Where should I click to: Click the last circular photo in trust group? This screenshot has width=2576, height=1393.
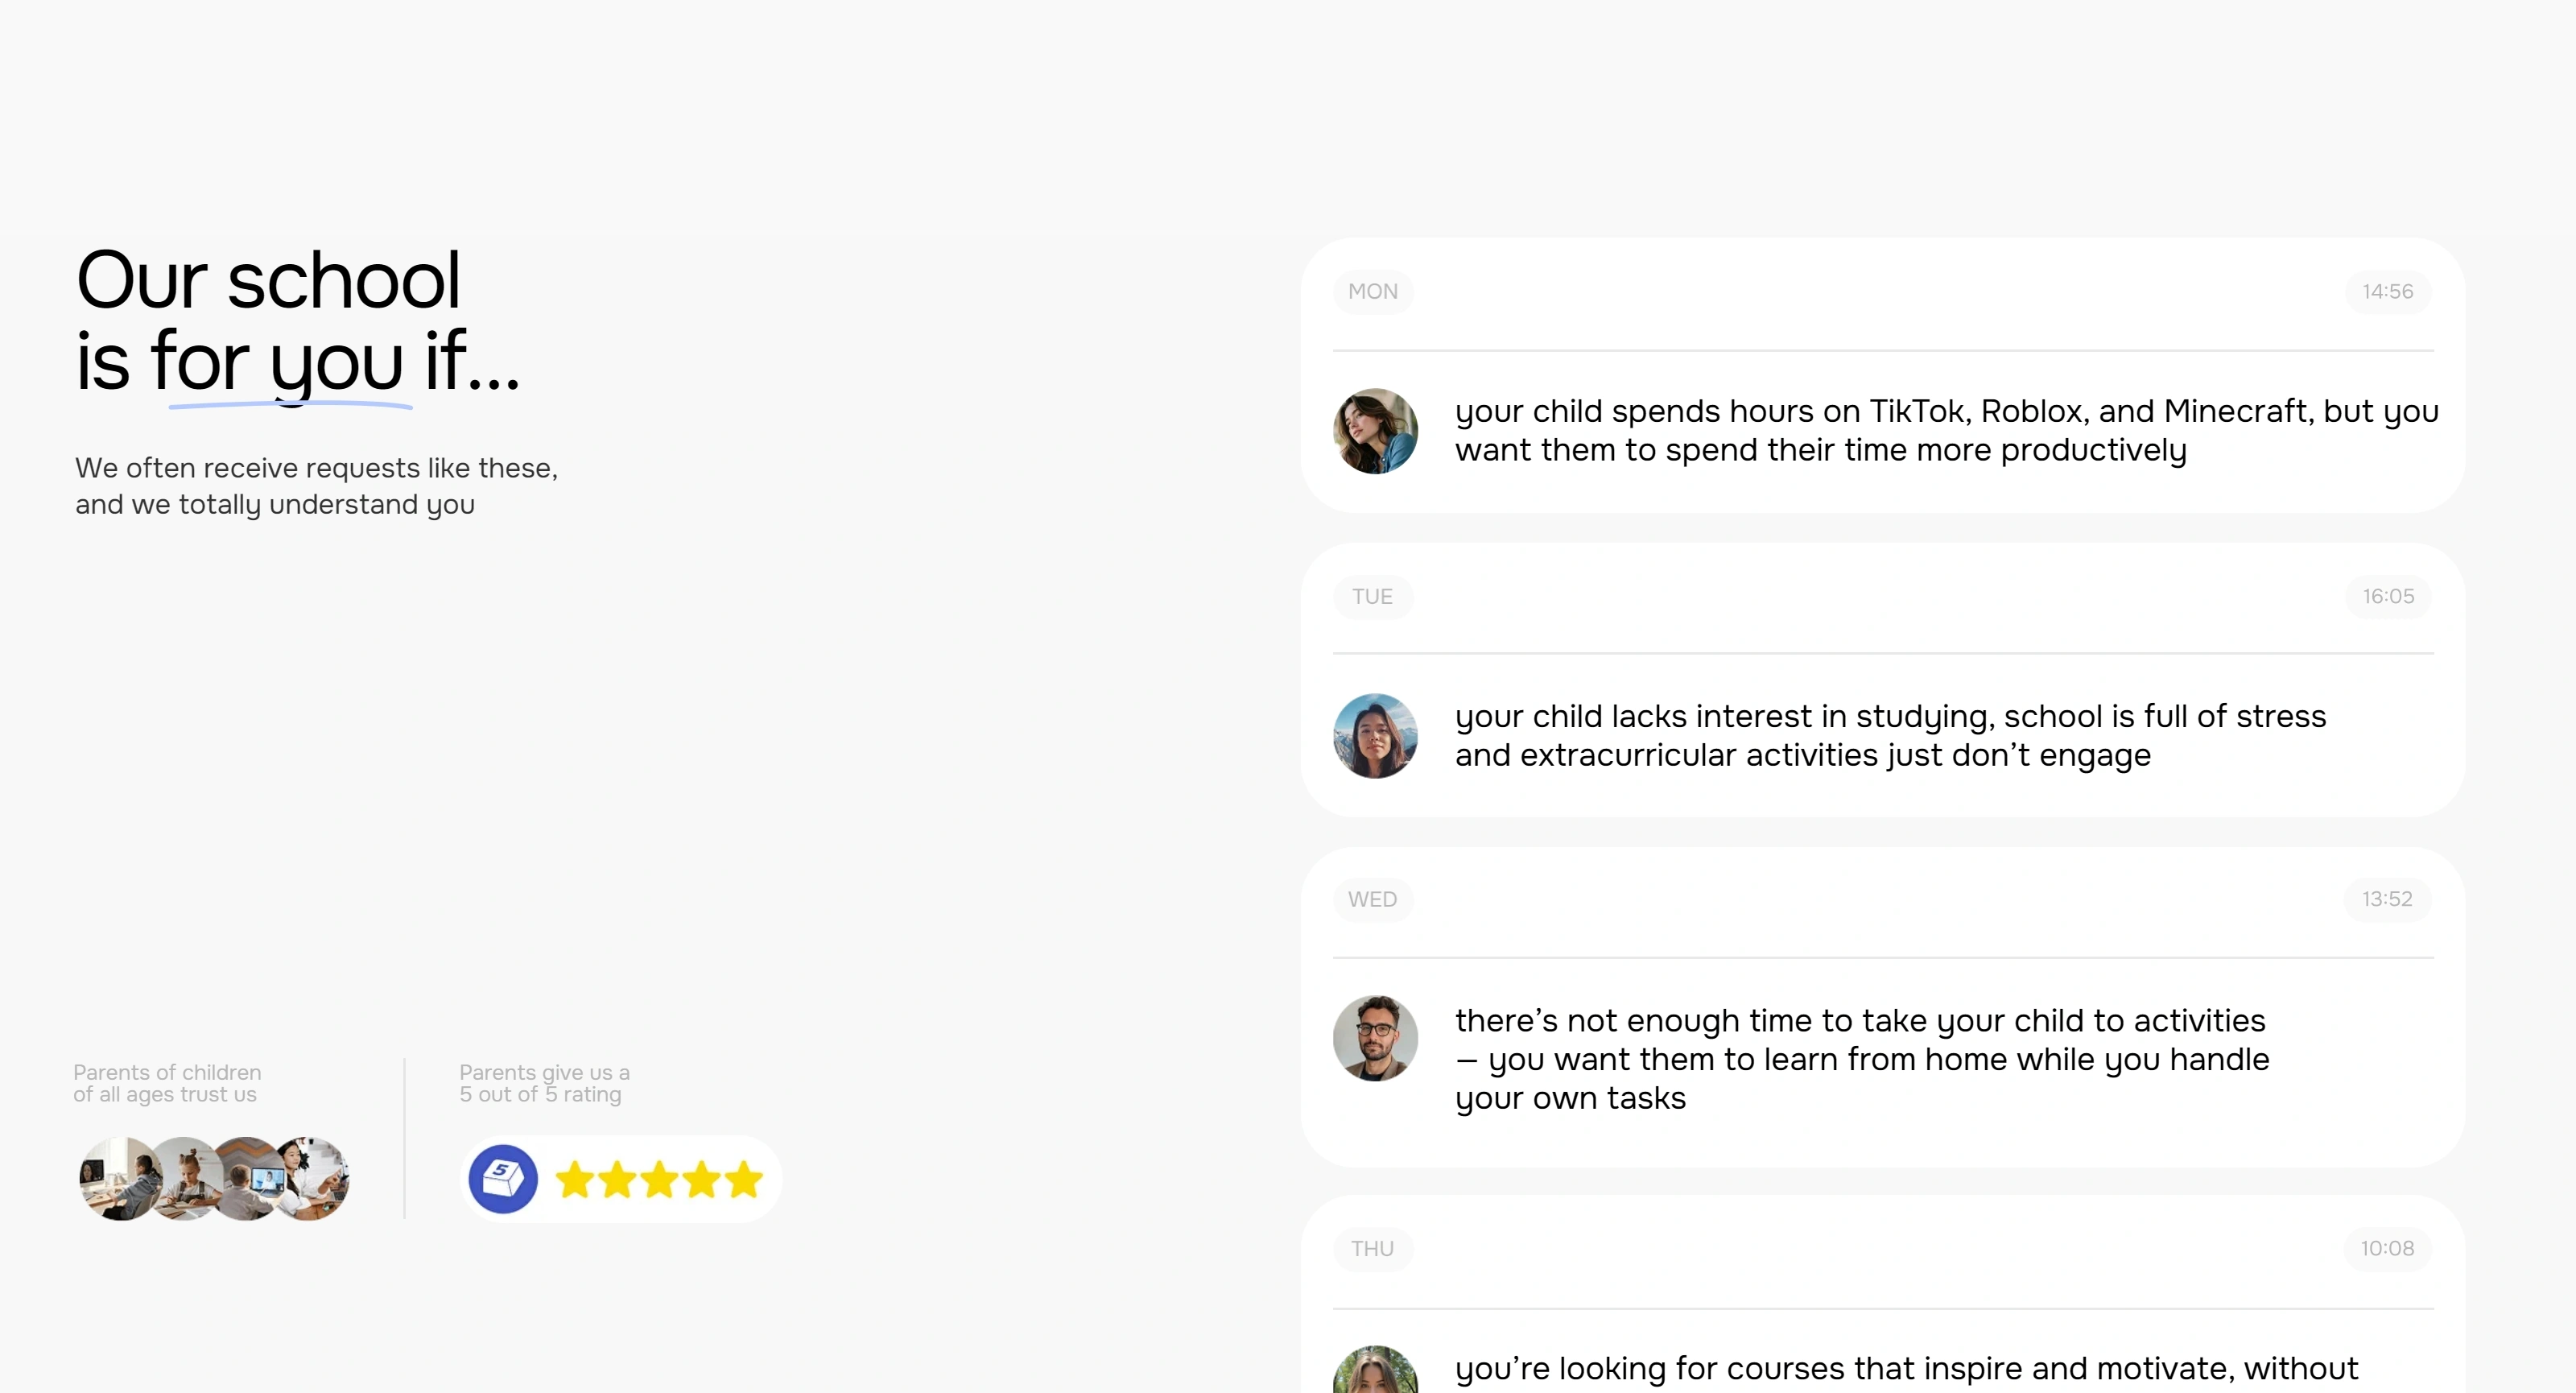[x=311, y=1179]
